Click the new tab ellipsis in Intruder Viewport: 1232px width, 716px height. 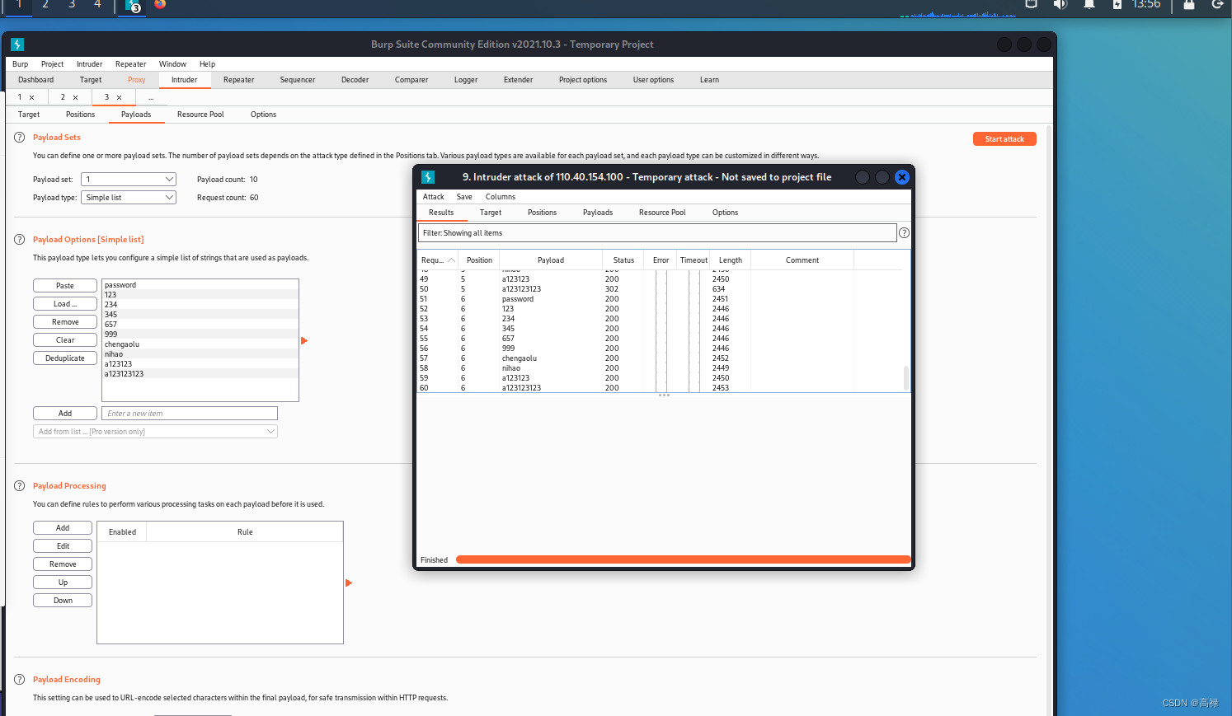click(151, 97)
